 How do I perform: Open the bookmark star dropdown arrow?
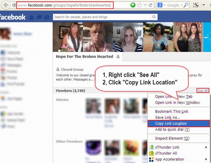(145, 5)
